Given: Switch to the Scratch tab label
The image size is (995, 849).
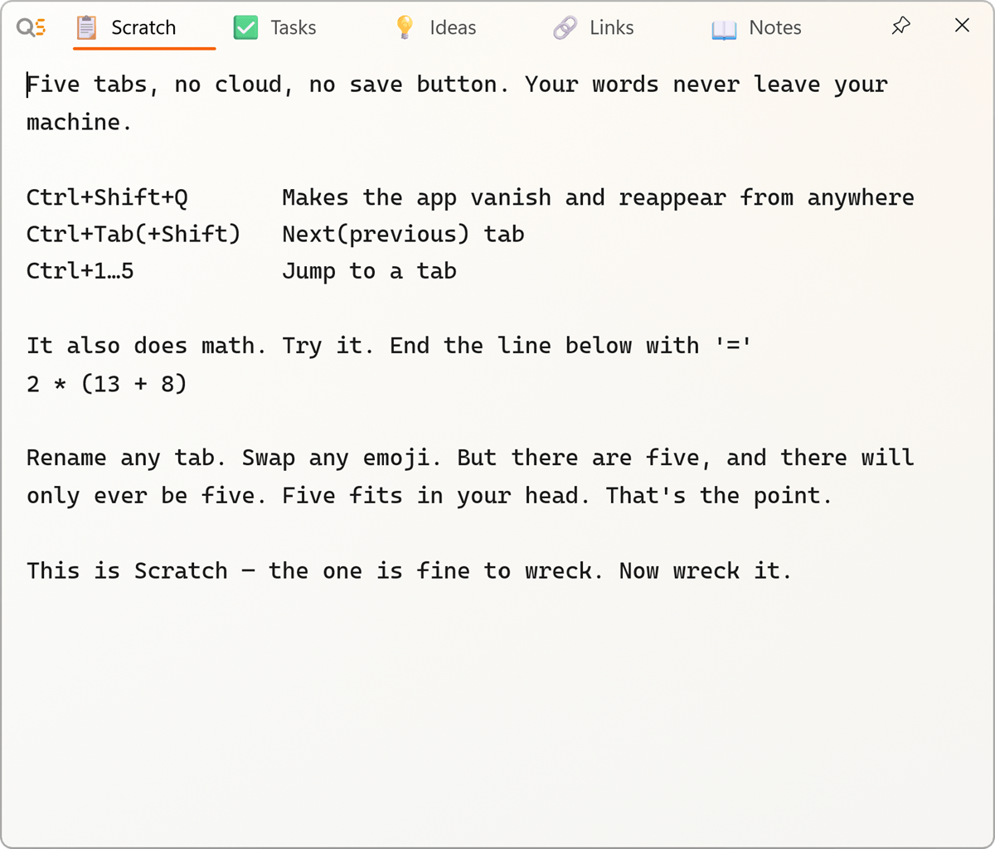Looking at the screenshot, I should pos(143,27).
